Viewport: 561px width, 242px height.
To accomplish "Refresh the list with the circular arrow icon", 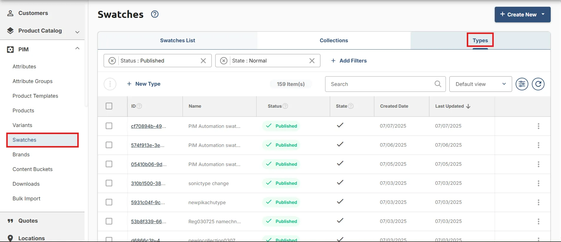I will click(538, 84).
